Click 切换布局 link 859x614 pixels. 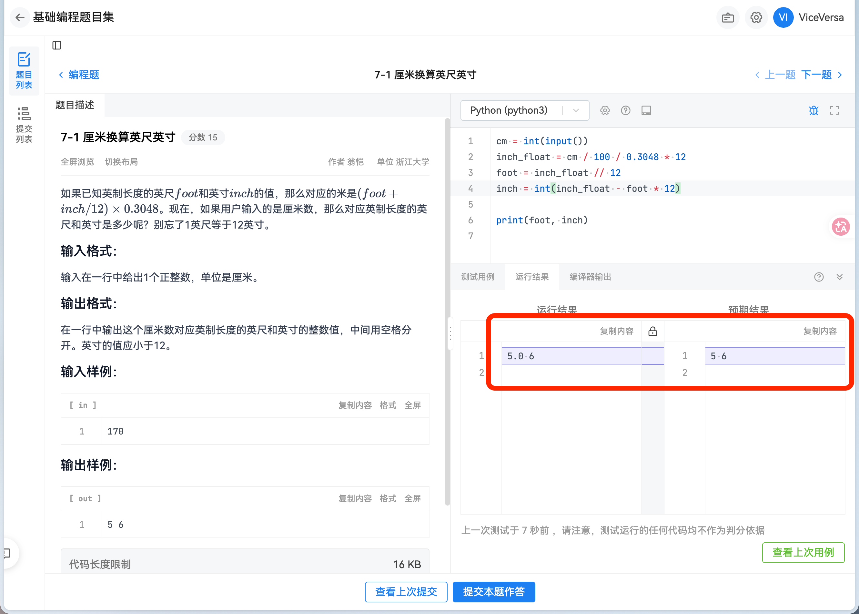click(x=121, y=162)
